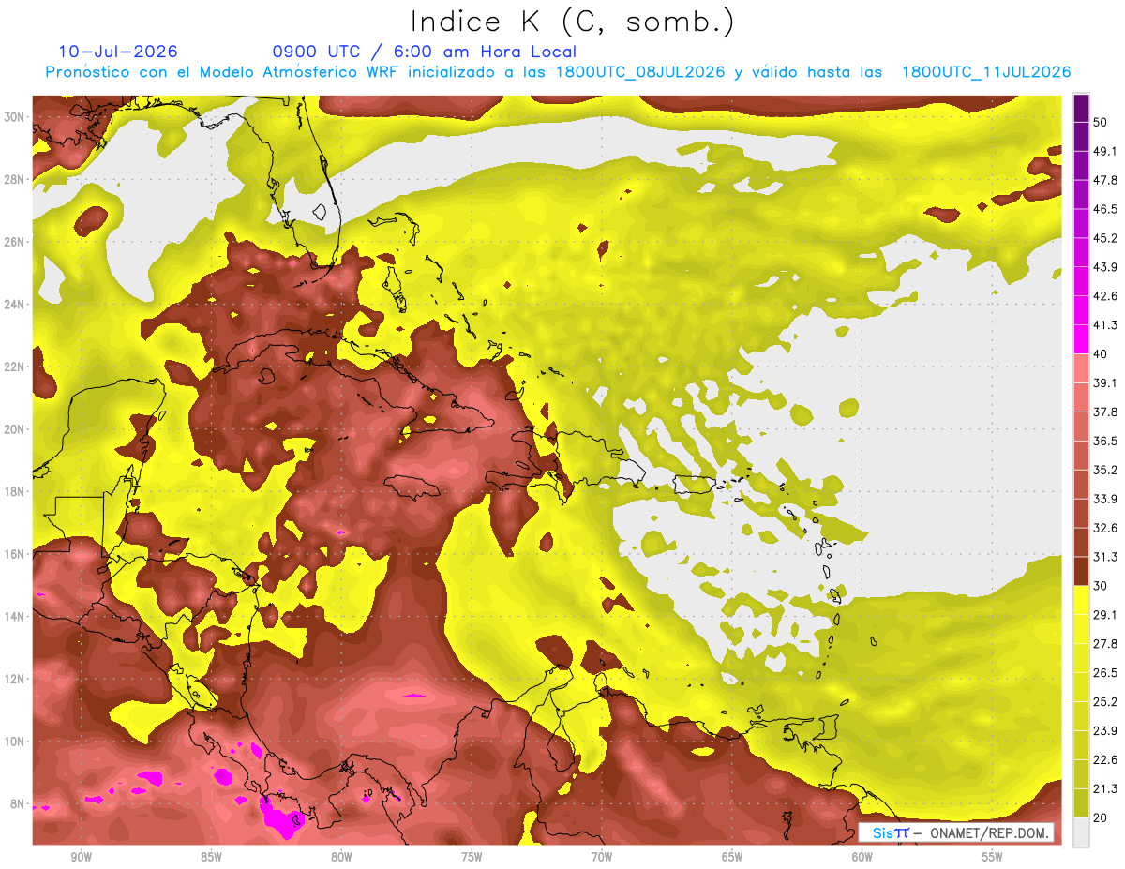The height and width of the screenshot is (869, 1125).
Task: Pick the dark purple swatch atop the legend
Action: coord(1081,108)
